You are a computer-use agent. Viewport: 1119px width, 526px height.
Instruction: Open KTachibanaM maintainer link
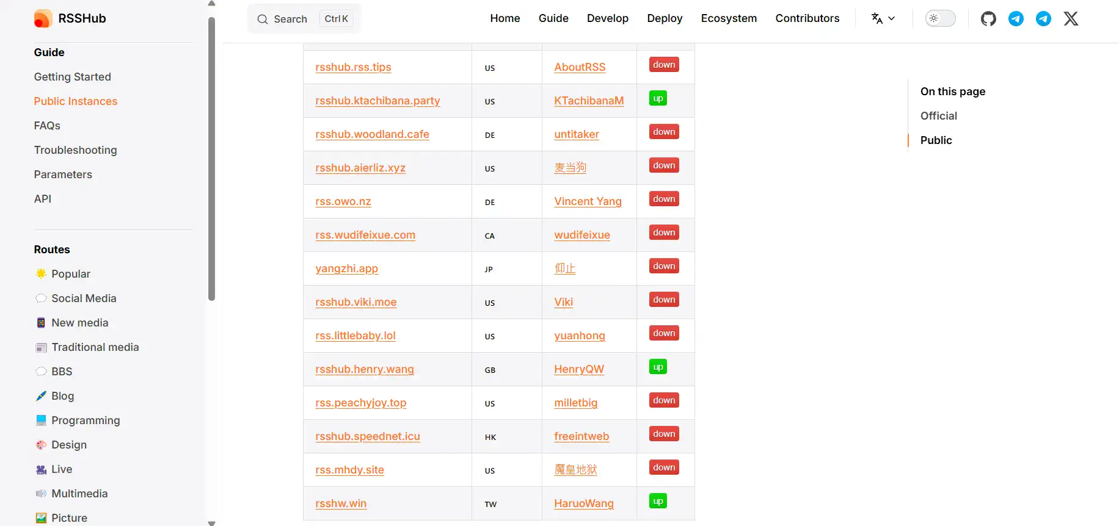point(589,101)
